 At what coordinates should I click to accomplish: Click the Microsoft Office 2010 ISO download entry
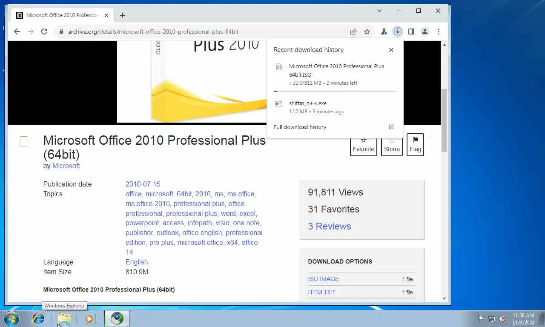tap(335, 75)
